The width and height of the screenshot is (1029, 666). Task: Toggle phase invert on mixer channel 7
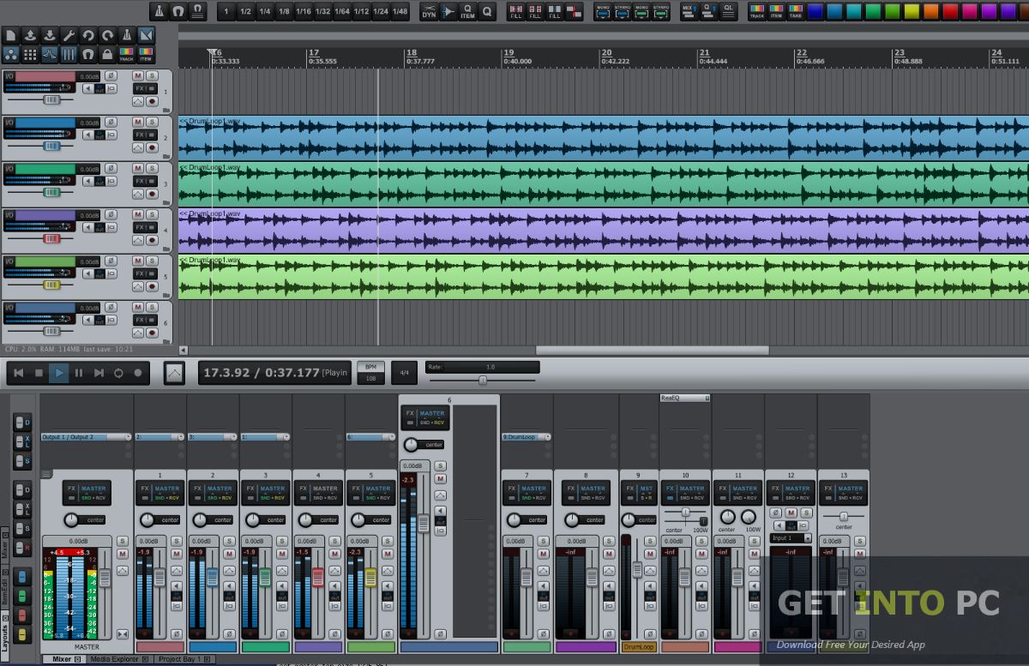click(x=542, y=632)
